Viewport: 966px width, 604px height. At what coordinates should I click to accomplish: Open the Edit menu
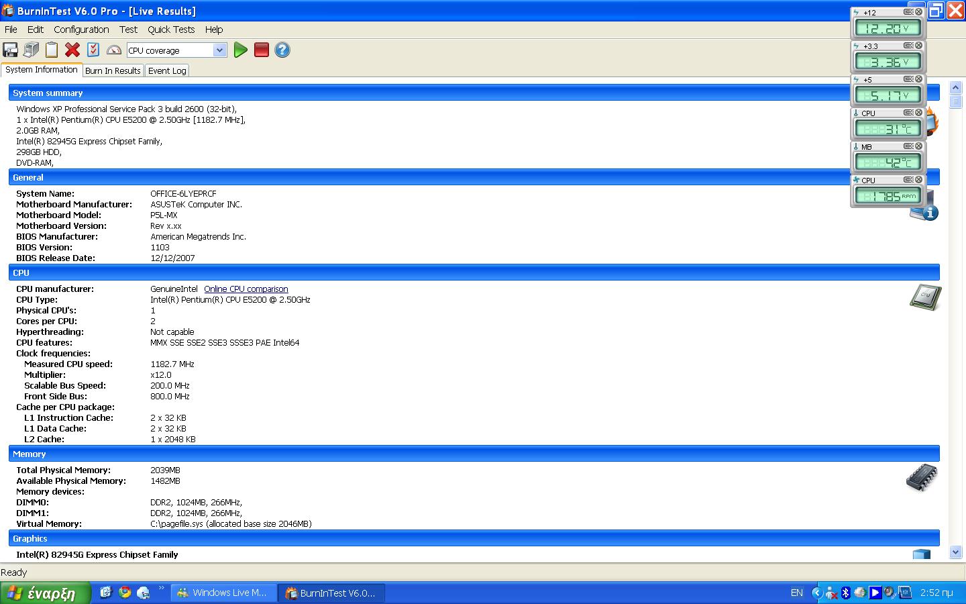click(36, 30)
